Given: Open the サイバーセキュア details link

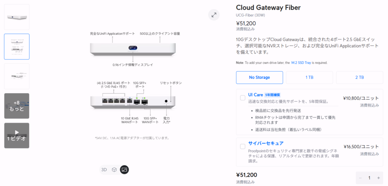Looking at the screenshot, I should pos(266,143).
